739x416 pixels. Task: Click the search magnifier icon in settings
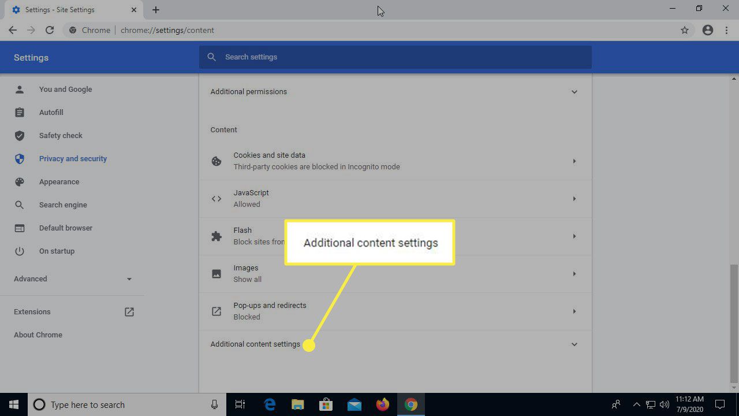(x=212, y=57)
